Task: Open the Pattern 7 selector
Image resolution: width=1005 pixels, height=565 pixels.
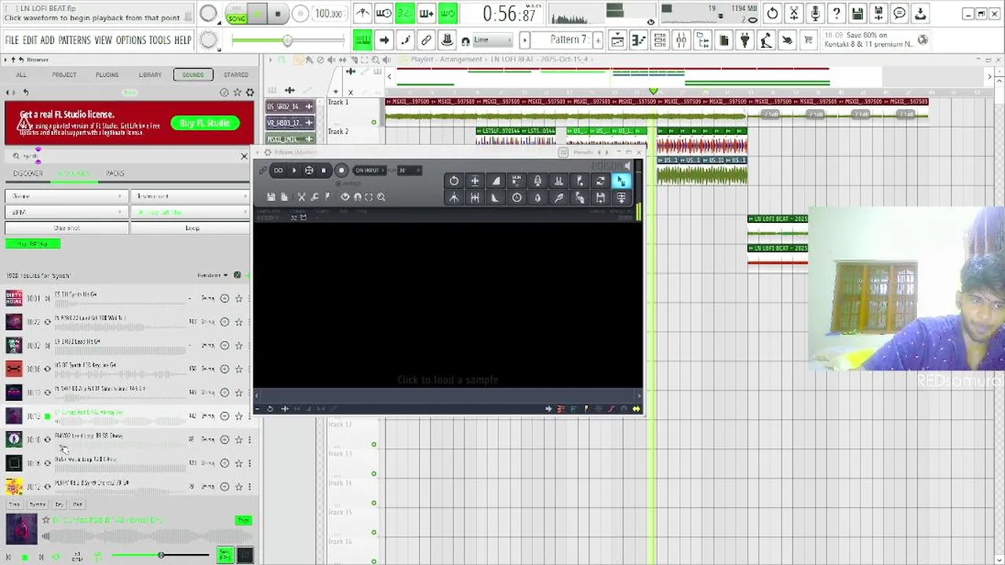Action: pyautogui.click(x=562, y=40)
